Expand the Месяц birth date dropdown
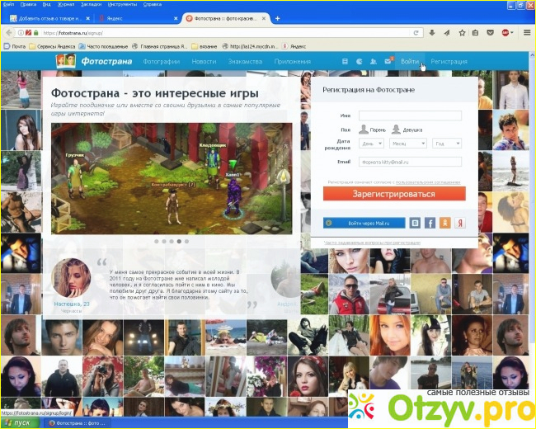This screenshot has width=536, height=429. point(408,144)
